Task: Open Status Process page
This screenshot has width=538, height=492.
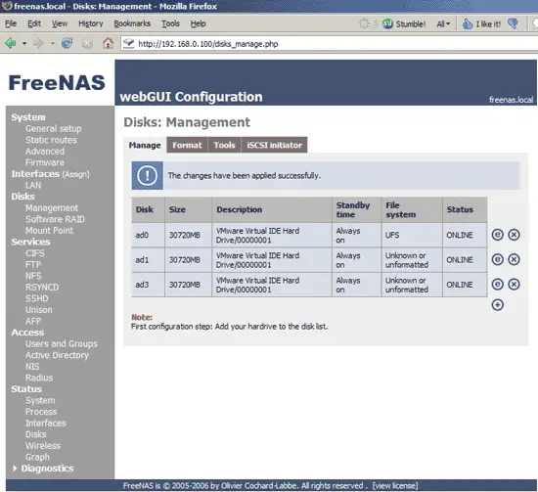Action: pos(41,412)
